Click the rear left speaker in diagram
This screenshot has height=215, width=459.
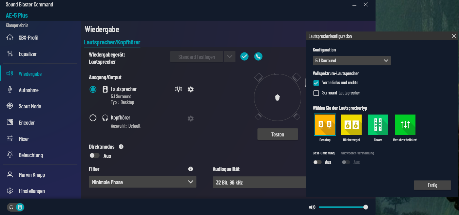click(x=258, y=116)
